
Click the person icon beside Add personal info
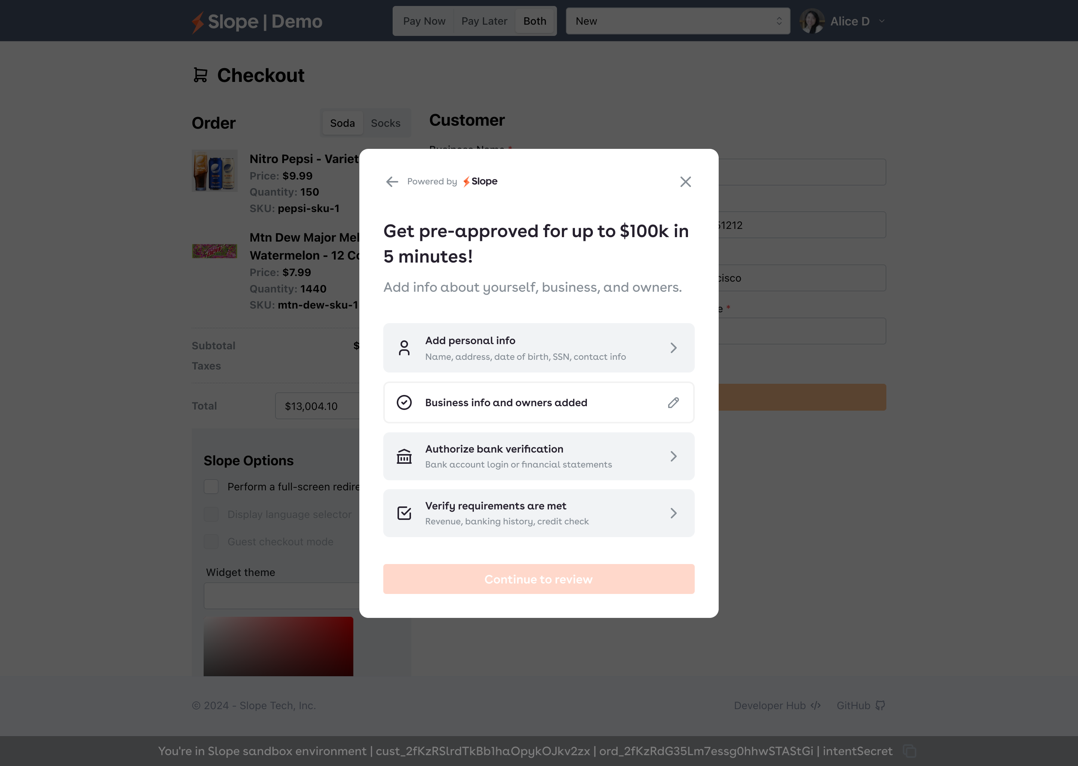(x=404, y=347)
